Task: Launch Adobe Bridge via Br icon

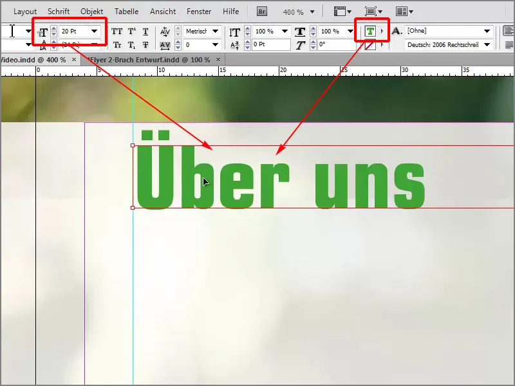Action: click(x=262, y=12)
